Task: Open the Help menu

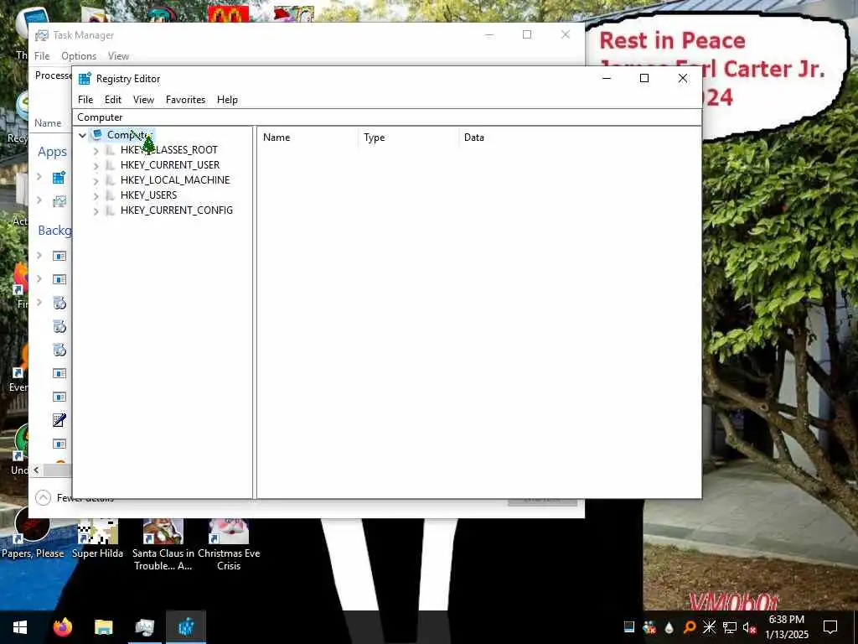Action: (x=227, y=100)
